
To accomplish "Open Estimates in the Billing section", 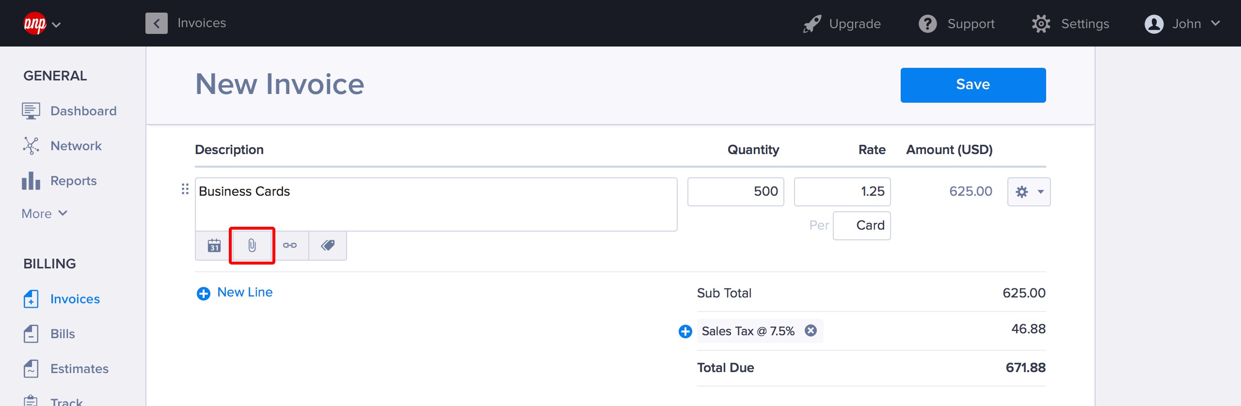I will (79, 369).
